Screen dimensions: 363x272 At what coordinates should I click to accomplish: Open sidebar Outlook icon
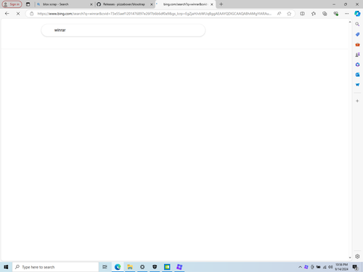pyautogui.click(x=357, y=75)
